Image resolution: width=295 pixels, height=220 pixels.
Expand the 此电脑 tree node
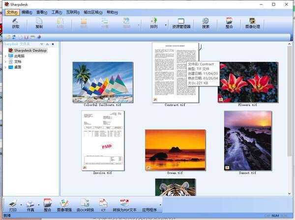(x=5, y=56)
